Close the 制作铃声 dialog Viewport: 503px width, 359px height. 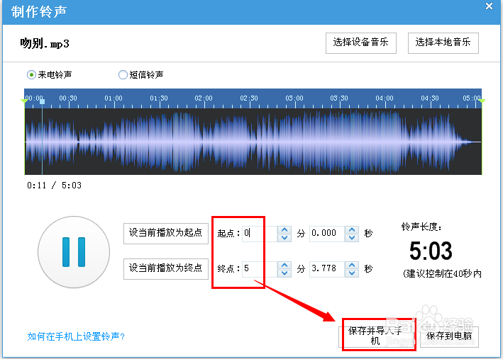[489, 6]
